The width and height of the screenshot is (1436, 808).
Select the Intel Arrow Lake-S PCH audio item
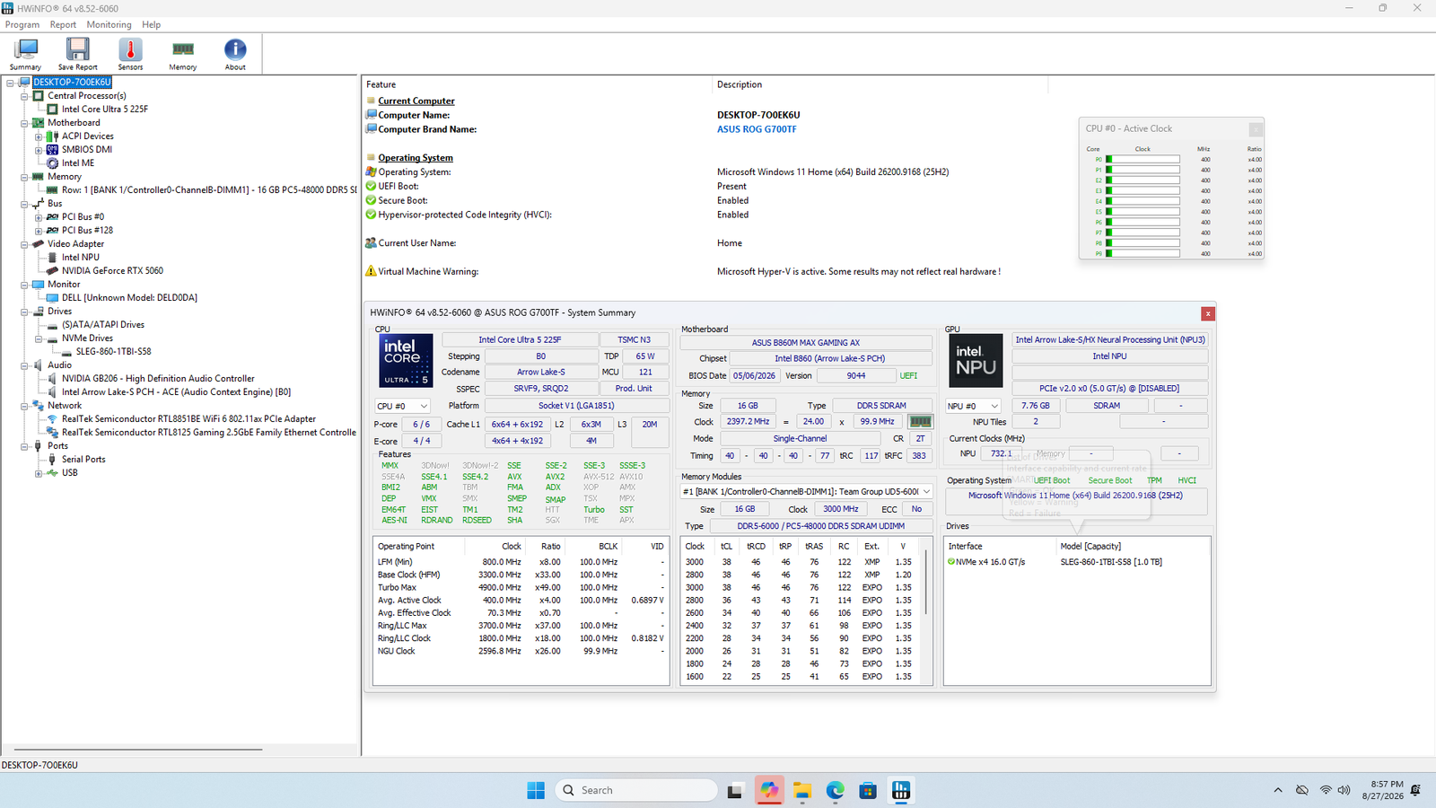(x=176, y=392)
